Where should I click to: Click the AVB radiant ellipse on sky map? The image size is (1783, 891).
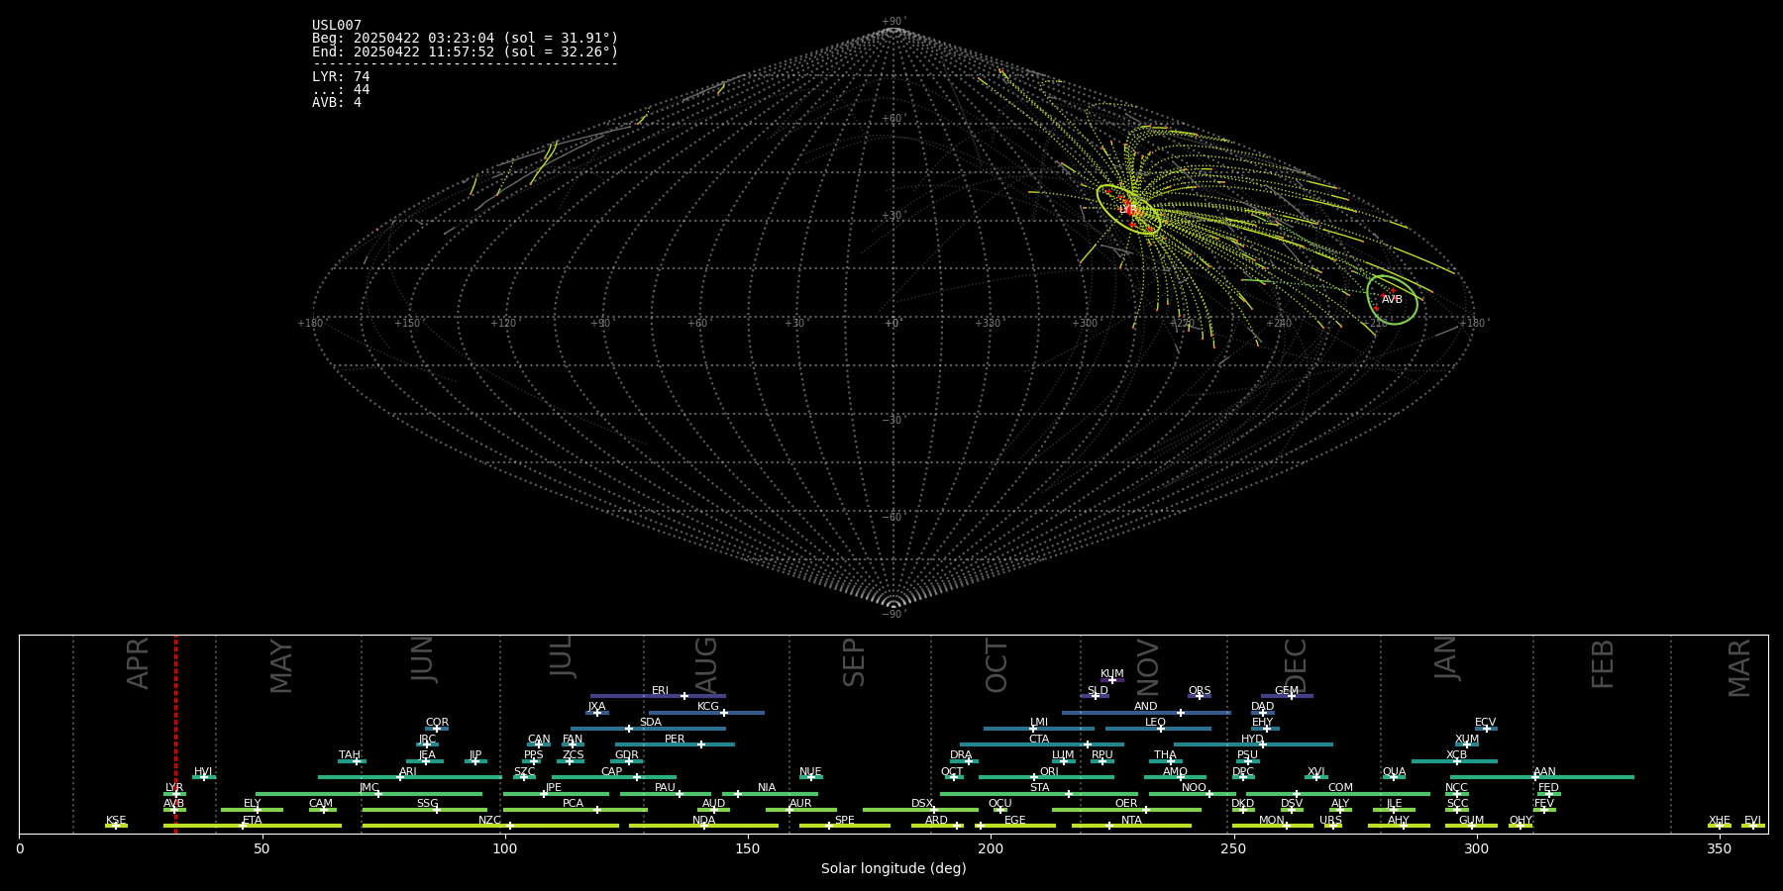click(1392, 299)
